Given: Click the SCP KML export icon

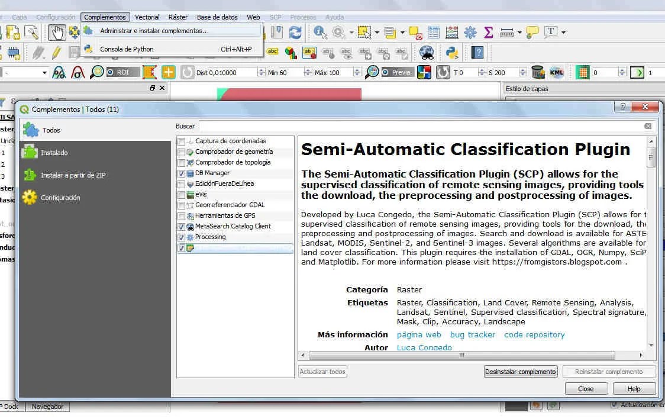Looking at the screenshot, I should (556, 72).
